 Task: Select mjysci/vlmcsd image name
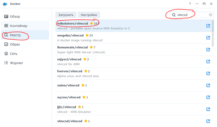69,59
